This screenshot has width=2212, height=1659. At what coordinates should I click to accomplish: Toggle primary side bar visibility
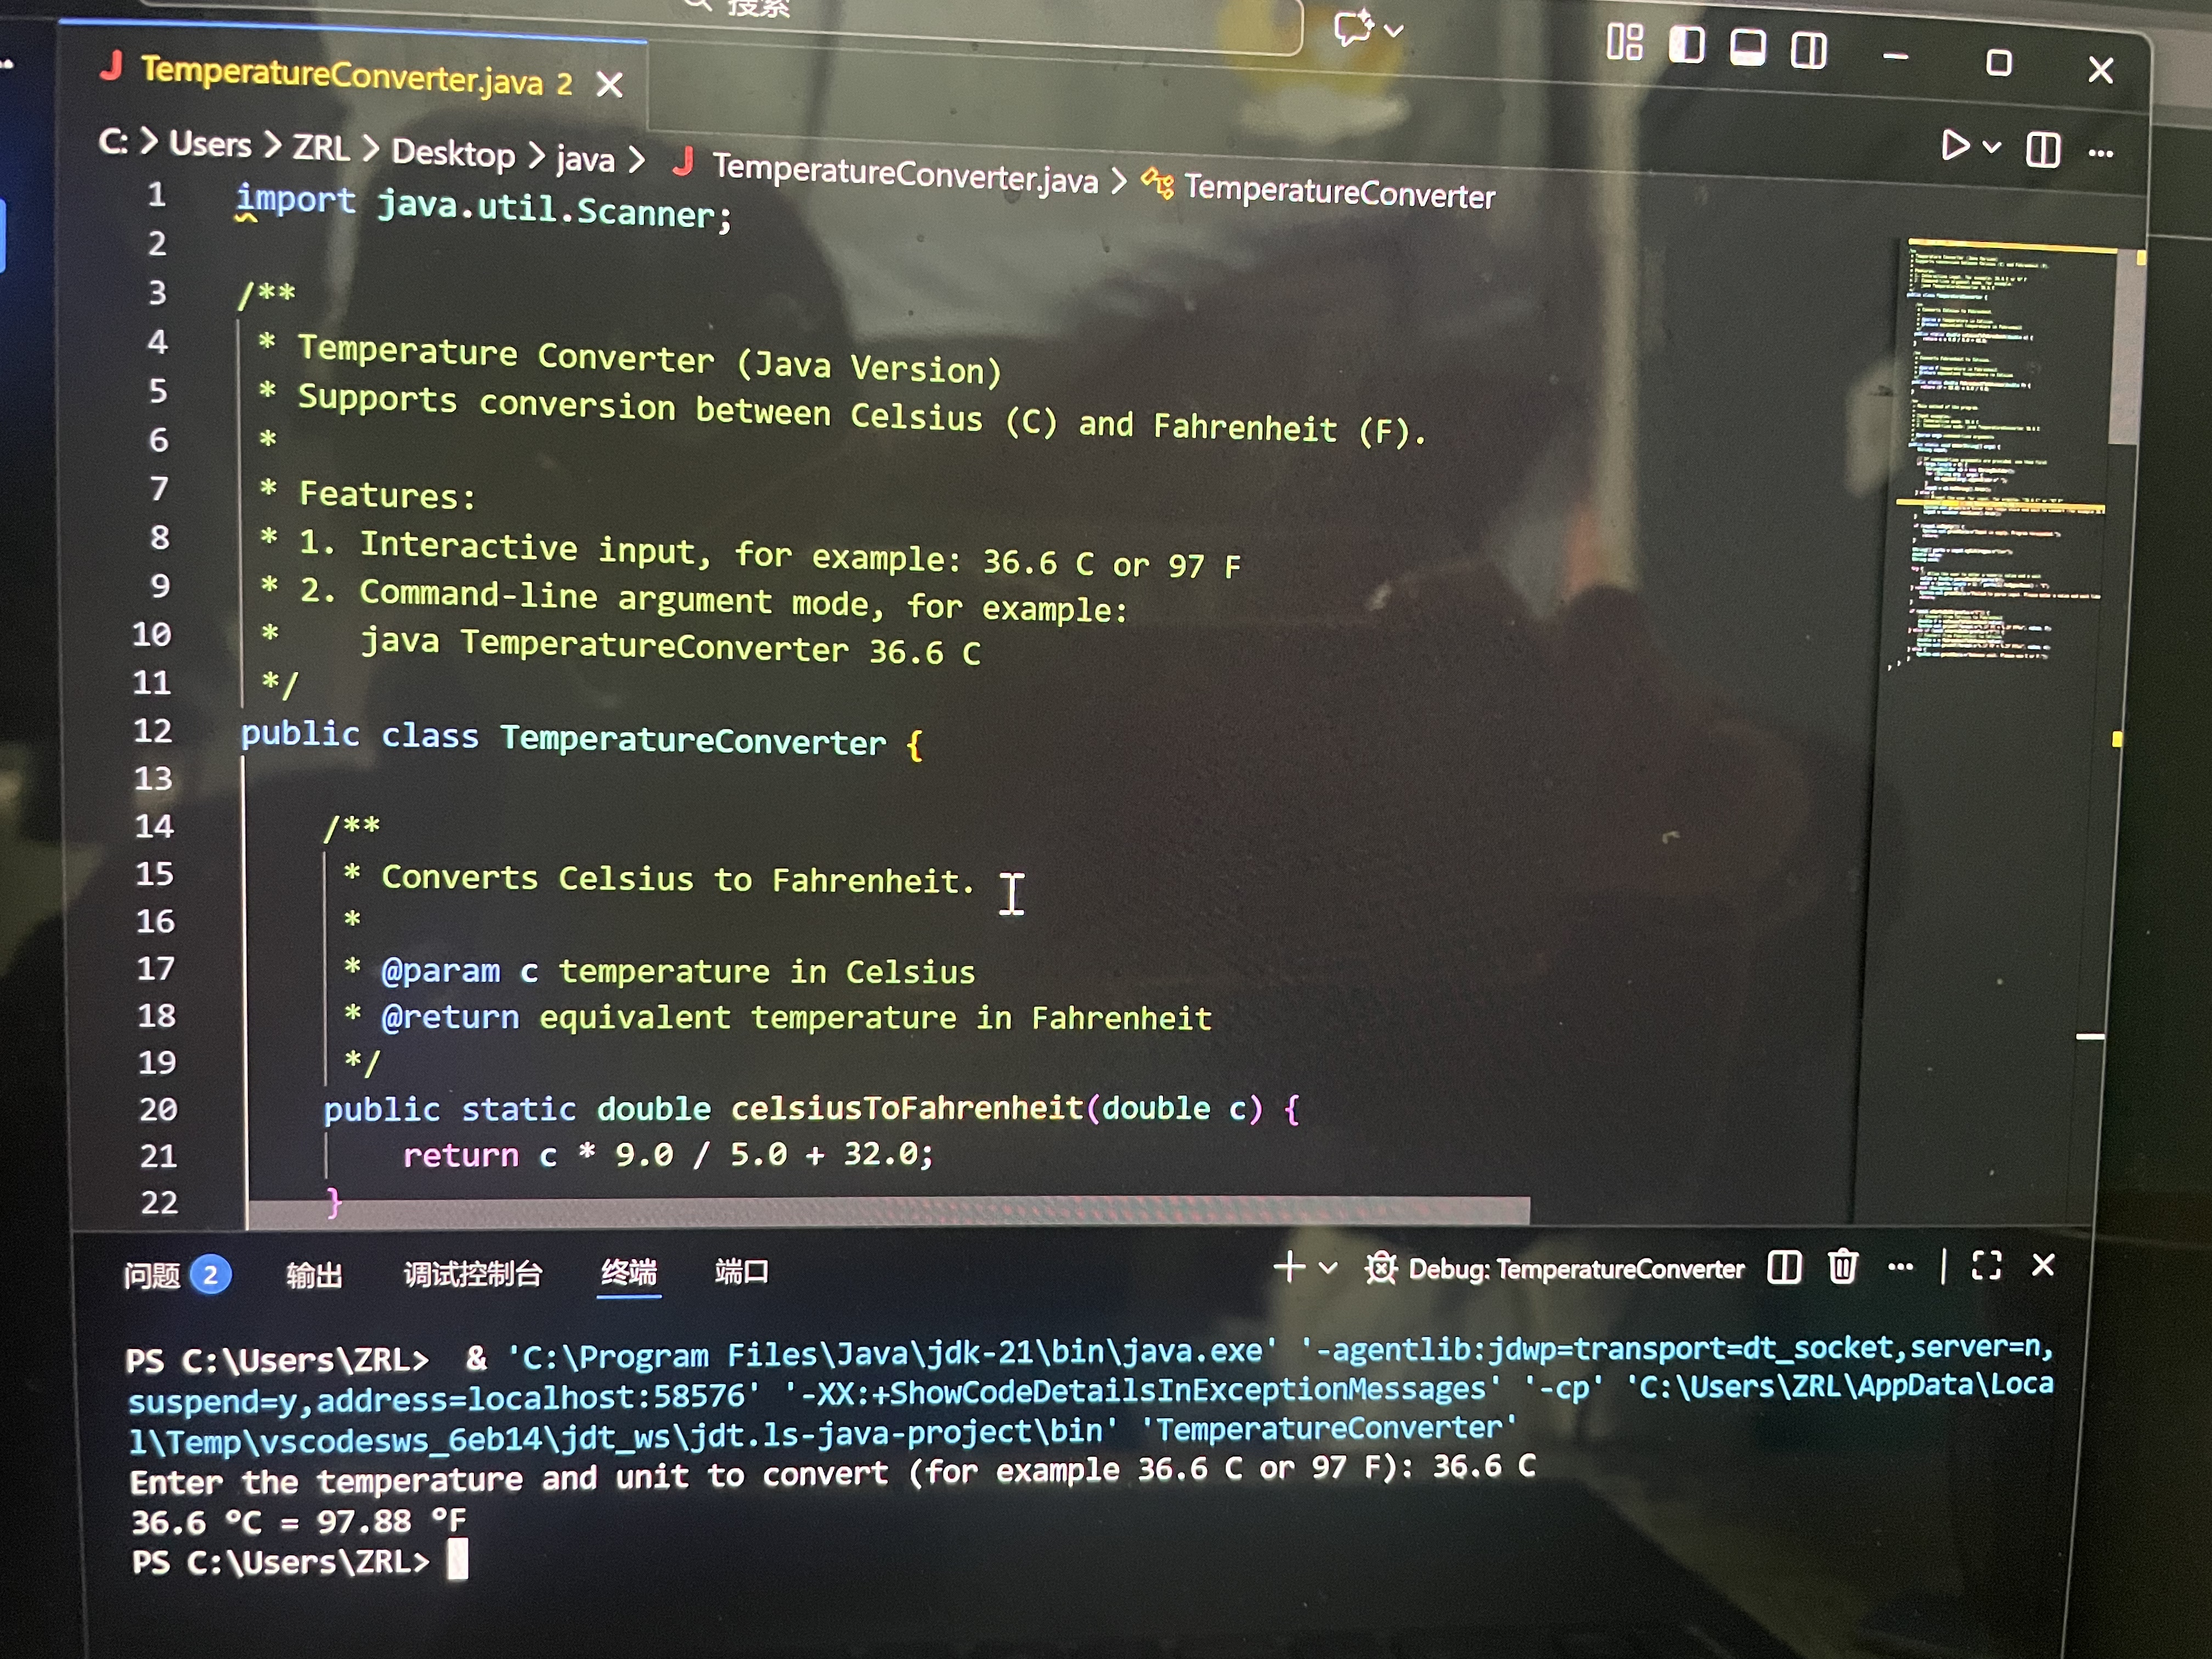point(1686,45)
